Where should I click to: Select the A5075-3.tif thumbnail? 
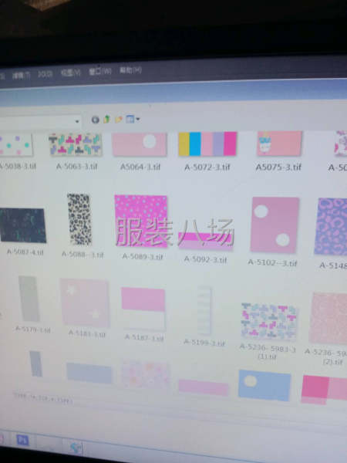tap(279, 144)
